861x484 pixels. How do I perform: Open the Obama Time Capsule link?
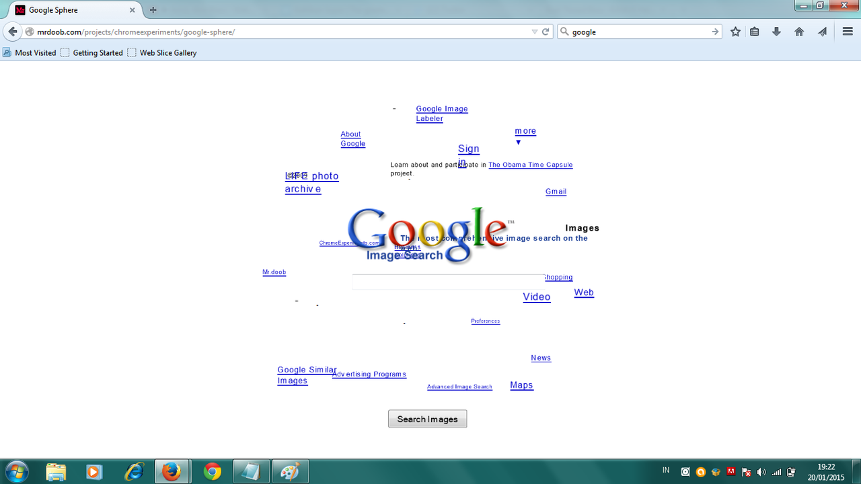tap(531, 165)
